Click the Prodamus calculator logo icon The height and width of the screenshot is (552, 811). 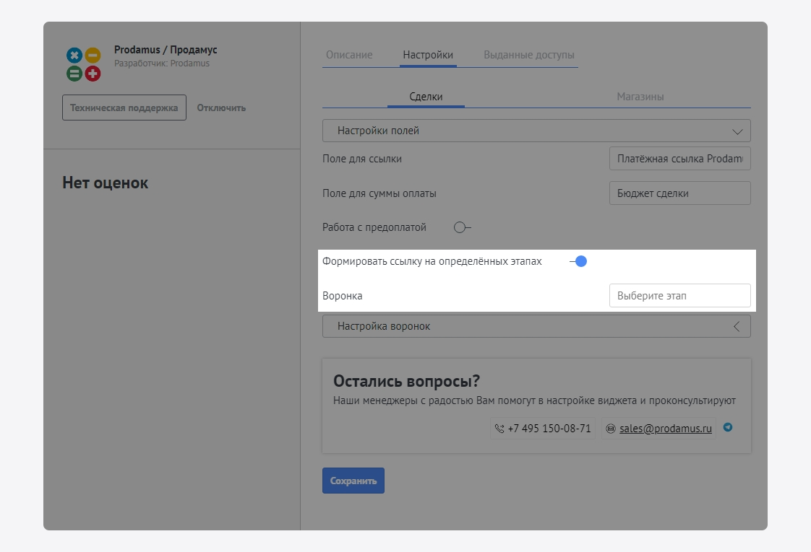(83, 64)
